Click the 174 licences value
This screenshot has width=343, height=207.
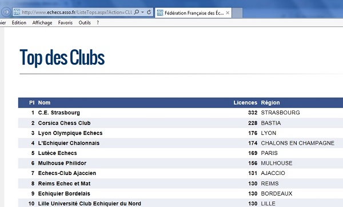coord(253,143)
